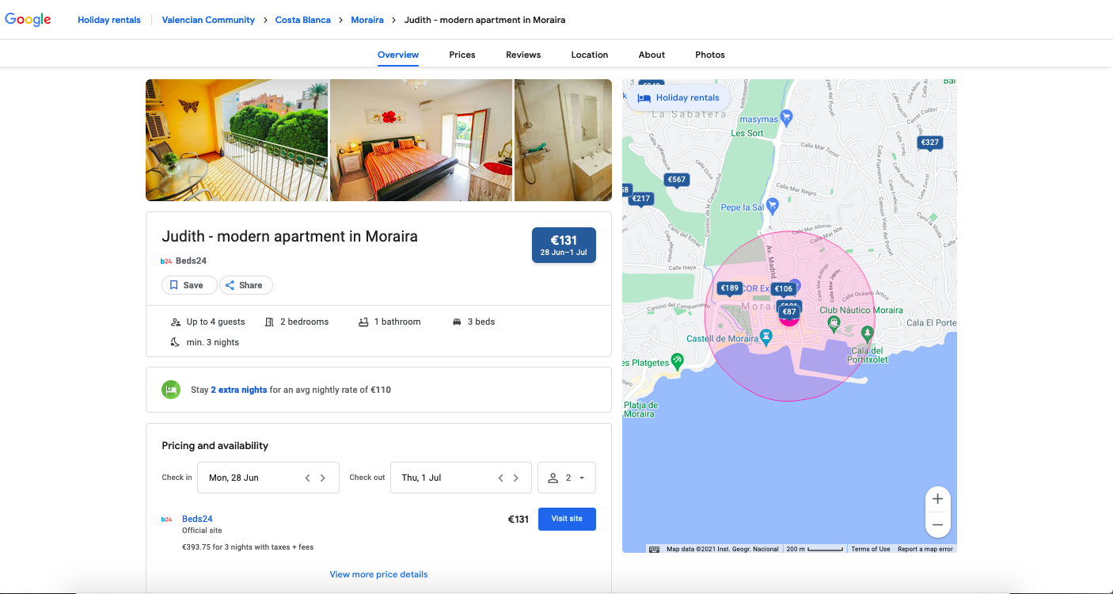Zoom in on the map
The height and width of the screenshot is (594, 1113).
pos(938,499)
